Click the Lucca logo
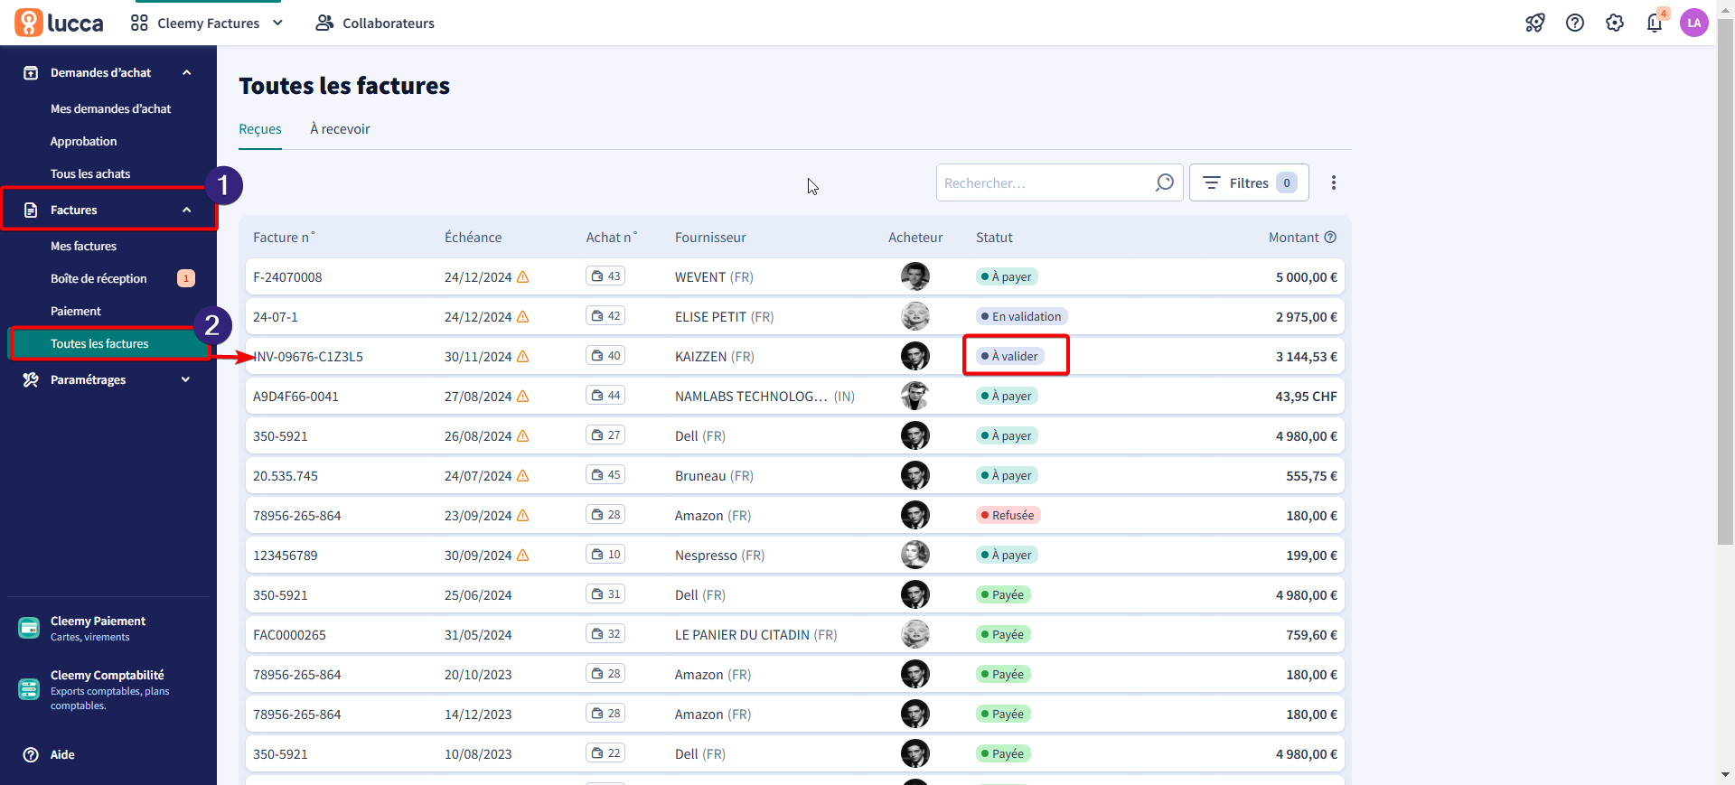 (x=59, y=23)
